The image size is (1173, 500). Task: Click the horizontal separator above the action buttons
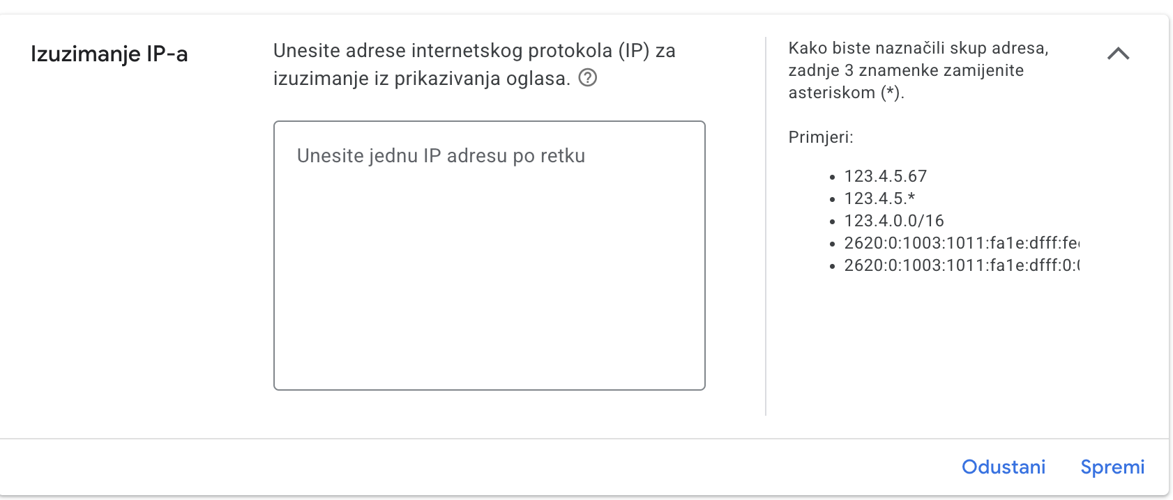(x=584, y=439)
